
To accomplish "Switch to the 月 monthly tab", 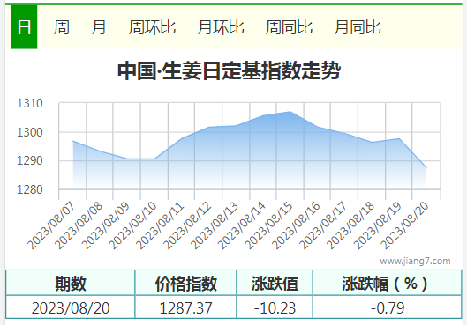I will tap(99, 27).
